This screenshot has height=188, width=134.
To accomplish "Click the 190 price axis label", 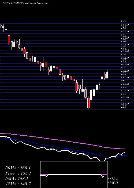I will pos(124,21).
